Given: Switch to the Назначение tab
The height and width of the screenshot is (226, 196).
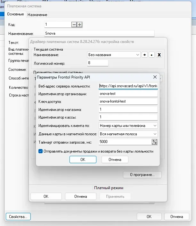Looking at the screenshot, I should pos(37,15).
